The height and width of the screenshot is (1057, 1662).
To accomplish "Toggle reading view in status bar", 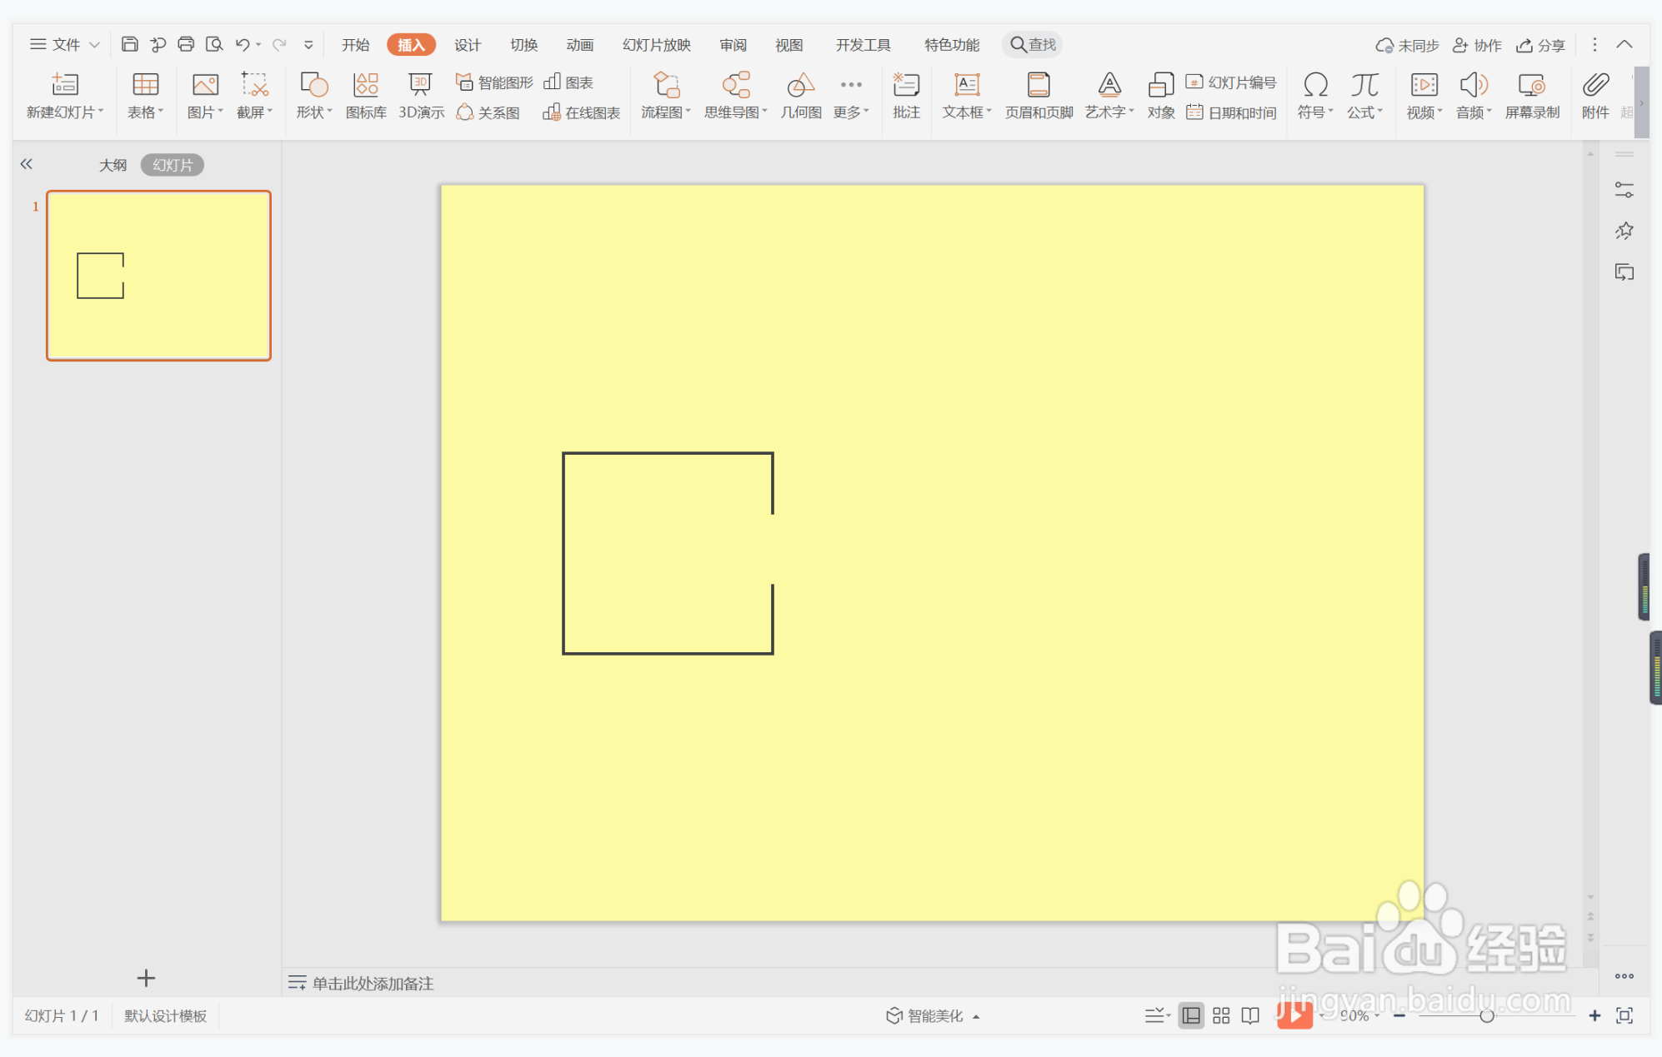I will (x=1250, y=1015).
